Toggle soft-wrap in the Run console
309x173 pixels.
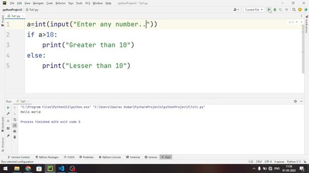tap(14, 120)
